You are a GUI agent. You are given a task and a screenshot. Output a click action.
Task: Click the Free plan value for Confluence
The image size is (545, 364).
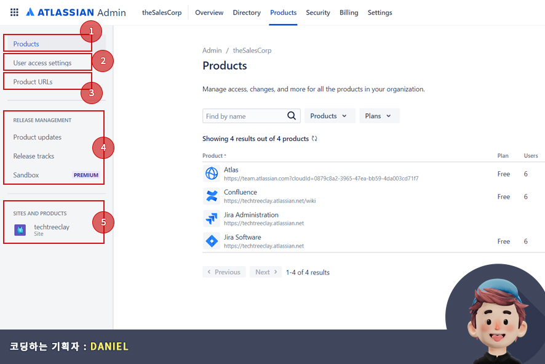(504, 196)
